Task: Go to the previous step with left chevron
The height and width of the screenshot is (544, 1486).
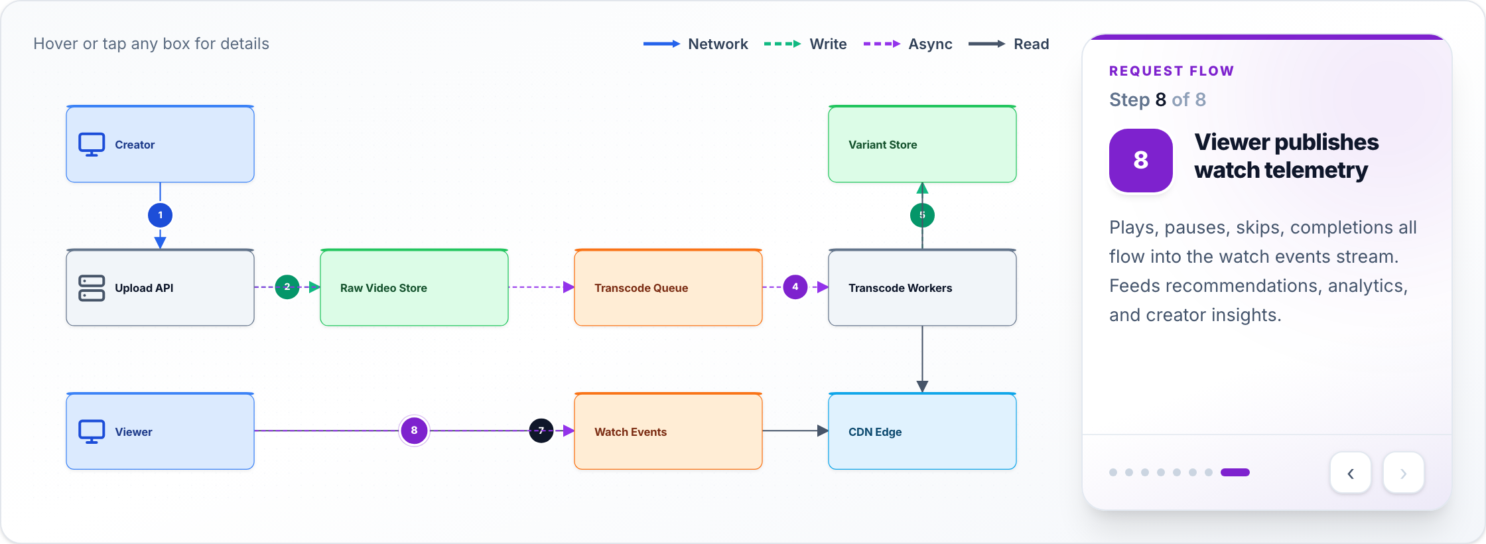Action: pyautogui.click(x=1351, y=473)
